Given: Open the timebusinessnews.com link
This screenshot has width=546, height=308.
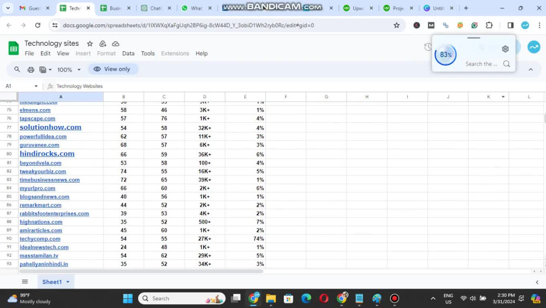Looking at the screenshot, I should [50, 180].
